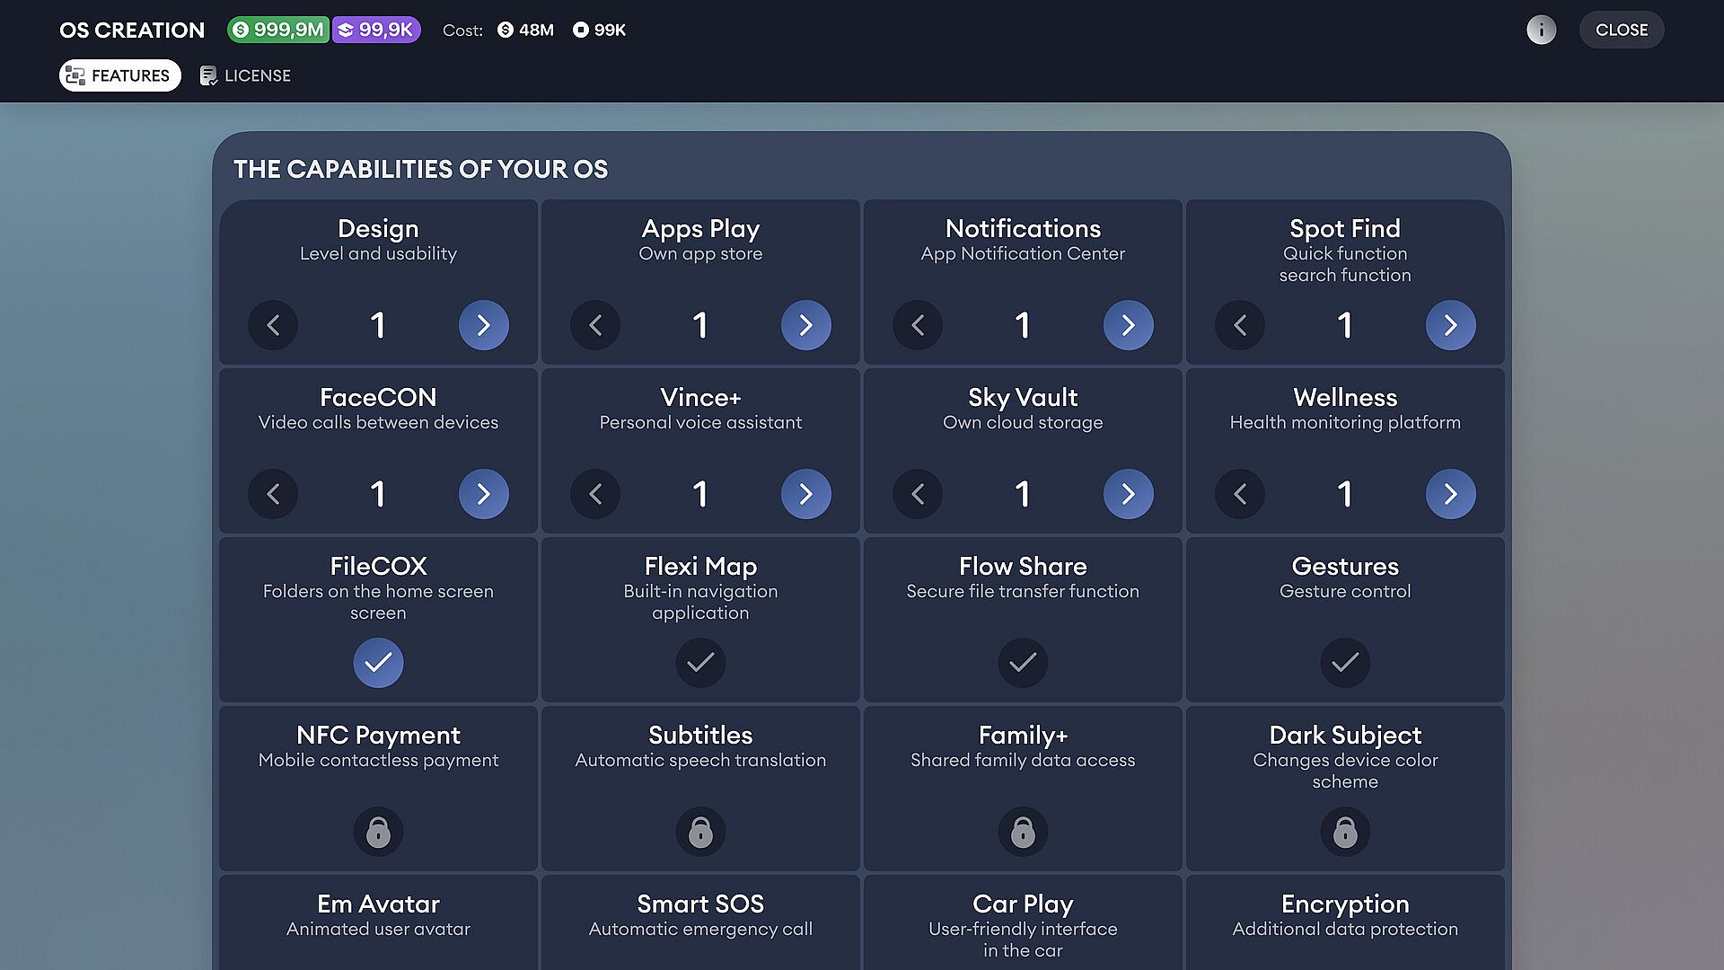Disable the FileCOX checkmark
Screen dimensions: 1724x970
tap(378, 663)
